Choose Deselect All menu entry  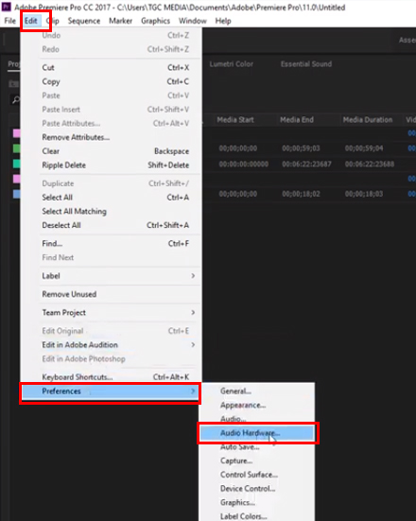(x=112, y=225)
